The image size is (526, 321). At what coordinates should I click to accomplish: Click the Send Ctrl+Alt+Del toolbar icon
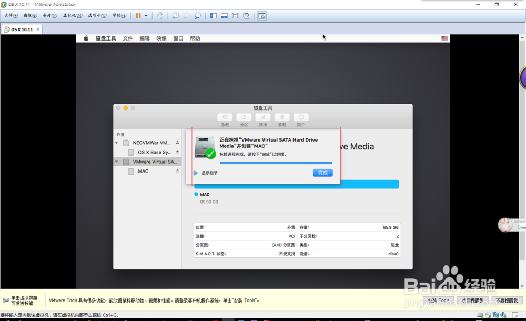(x=160, y=16)
